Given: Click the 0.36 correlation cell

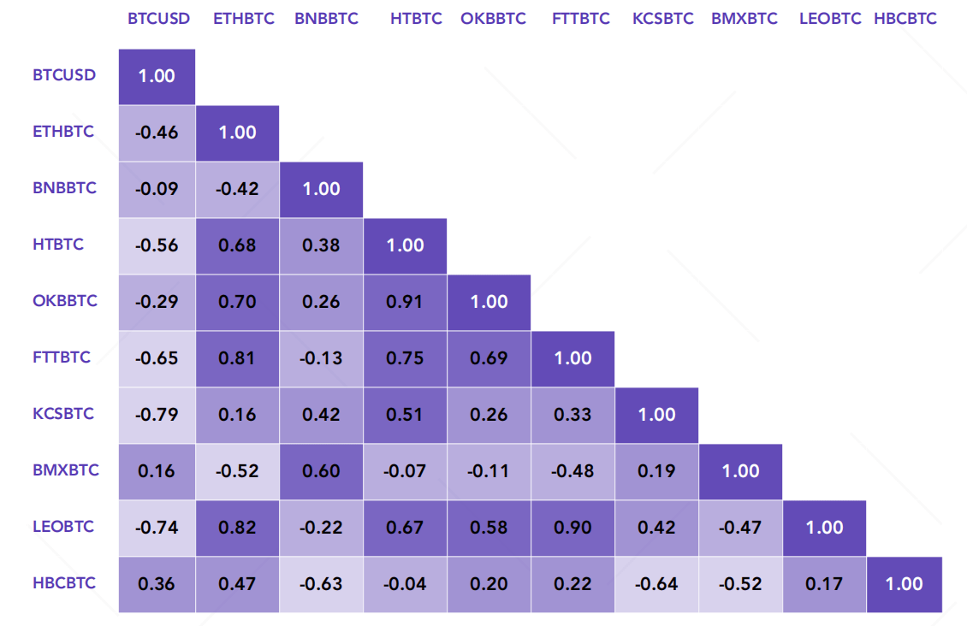Looking at the screenshot, I should 157,584.
